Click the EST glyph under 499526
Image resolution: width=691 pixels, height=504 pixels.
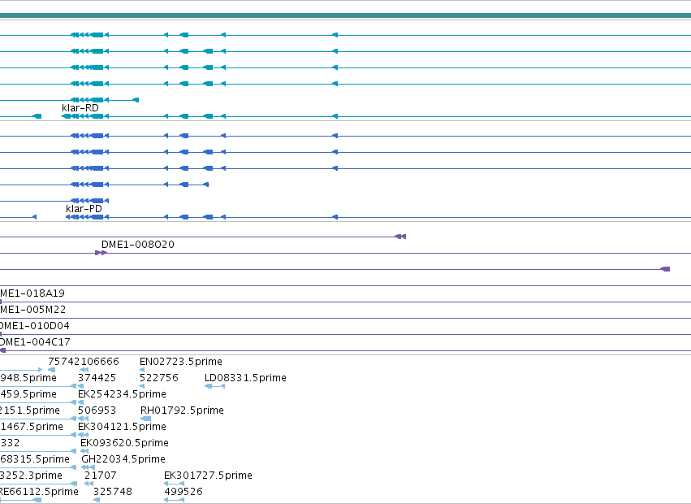(x=174, y=500)
